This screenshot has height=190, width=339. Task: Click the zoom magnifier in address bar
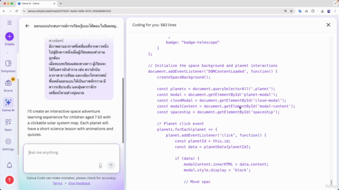(x=286, y=11)
